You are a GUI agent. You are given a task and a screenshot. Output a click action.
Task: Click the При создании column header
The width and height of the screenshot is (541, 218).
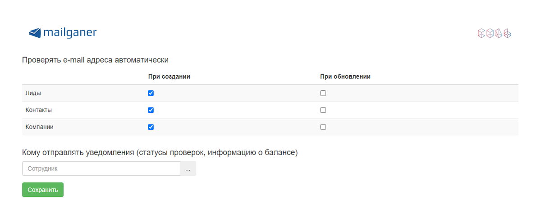(169, 76)
